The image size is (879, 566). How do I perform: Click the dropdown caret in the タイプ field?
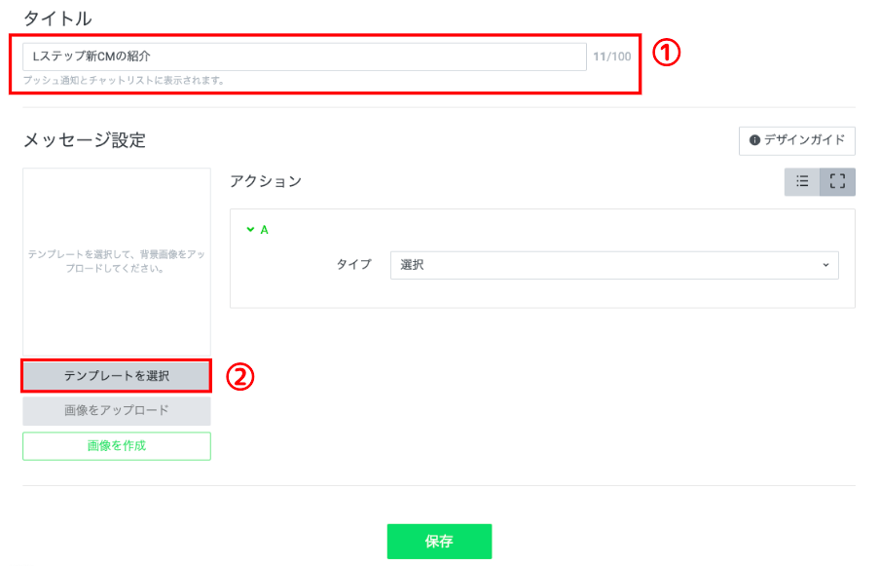pyautogui.click(x=825, y=265)
